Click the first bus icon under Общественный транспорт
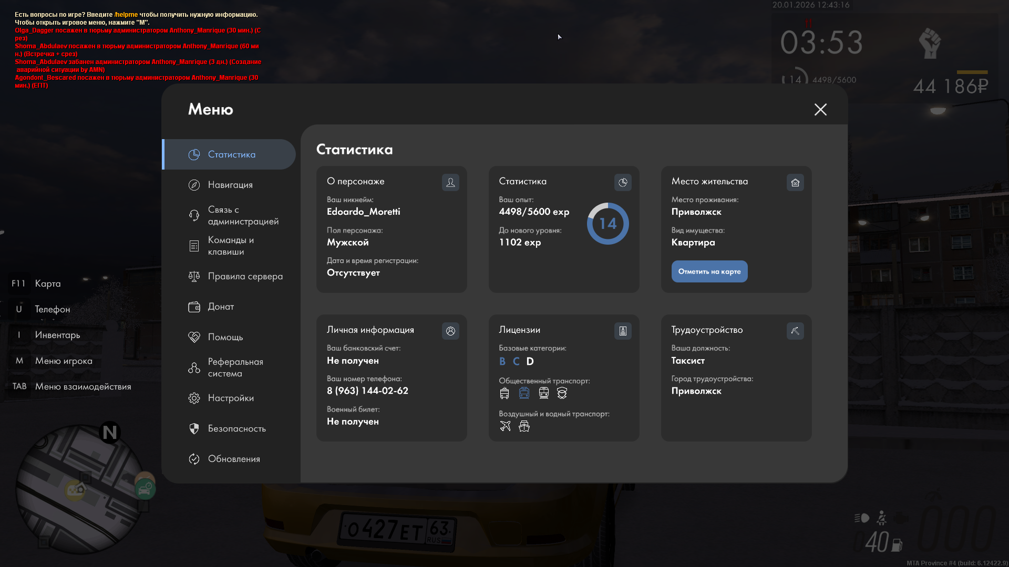The width and height of the screenshot is (1009, 567). pyautogui.click(x=504, y=393)
